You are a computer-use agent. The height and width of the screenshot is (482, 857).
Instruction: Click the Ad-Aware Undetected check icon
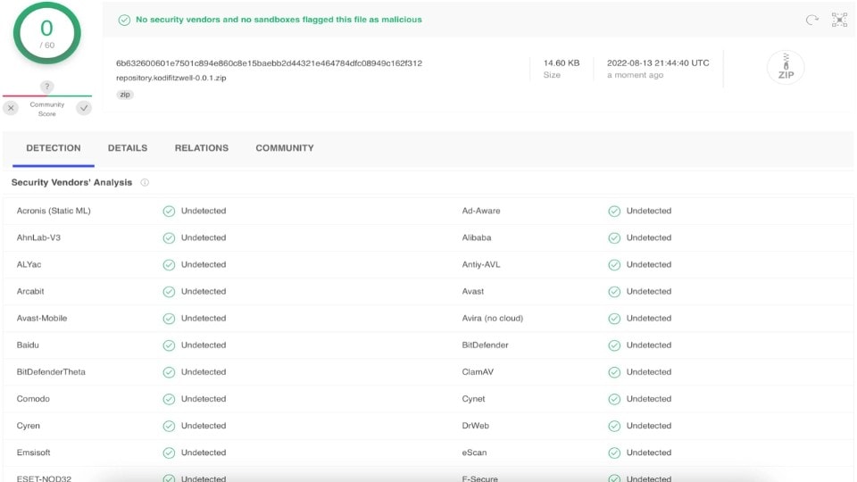[614, 212]
